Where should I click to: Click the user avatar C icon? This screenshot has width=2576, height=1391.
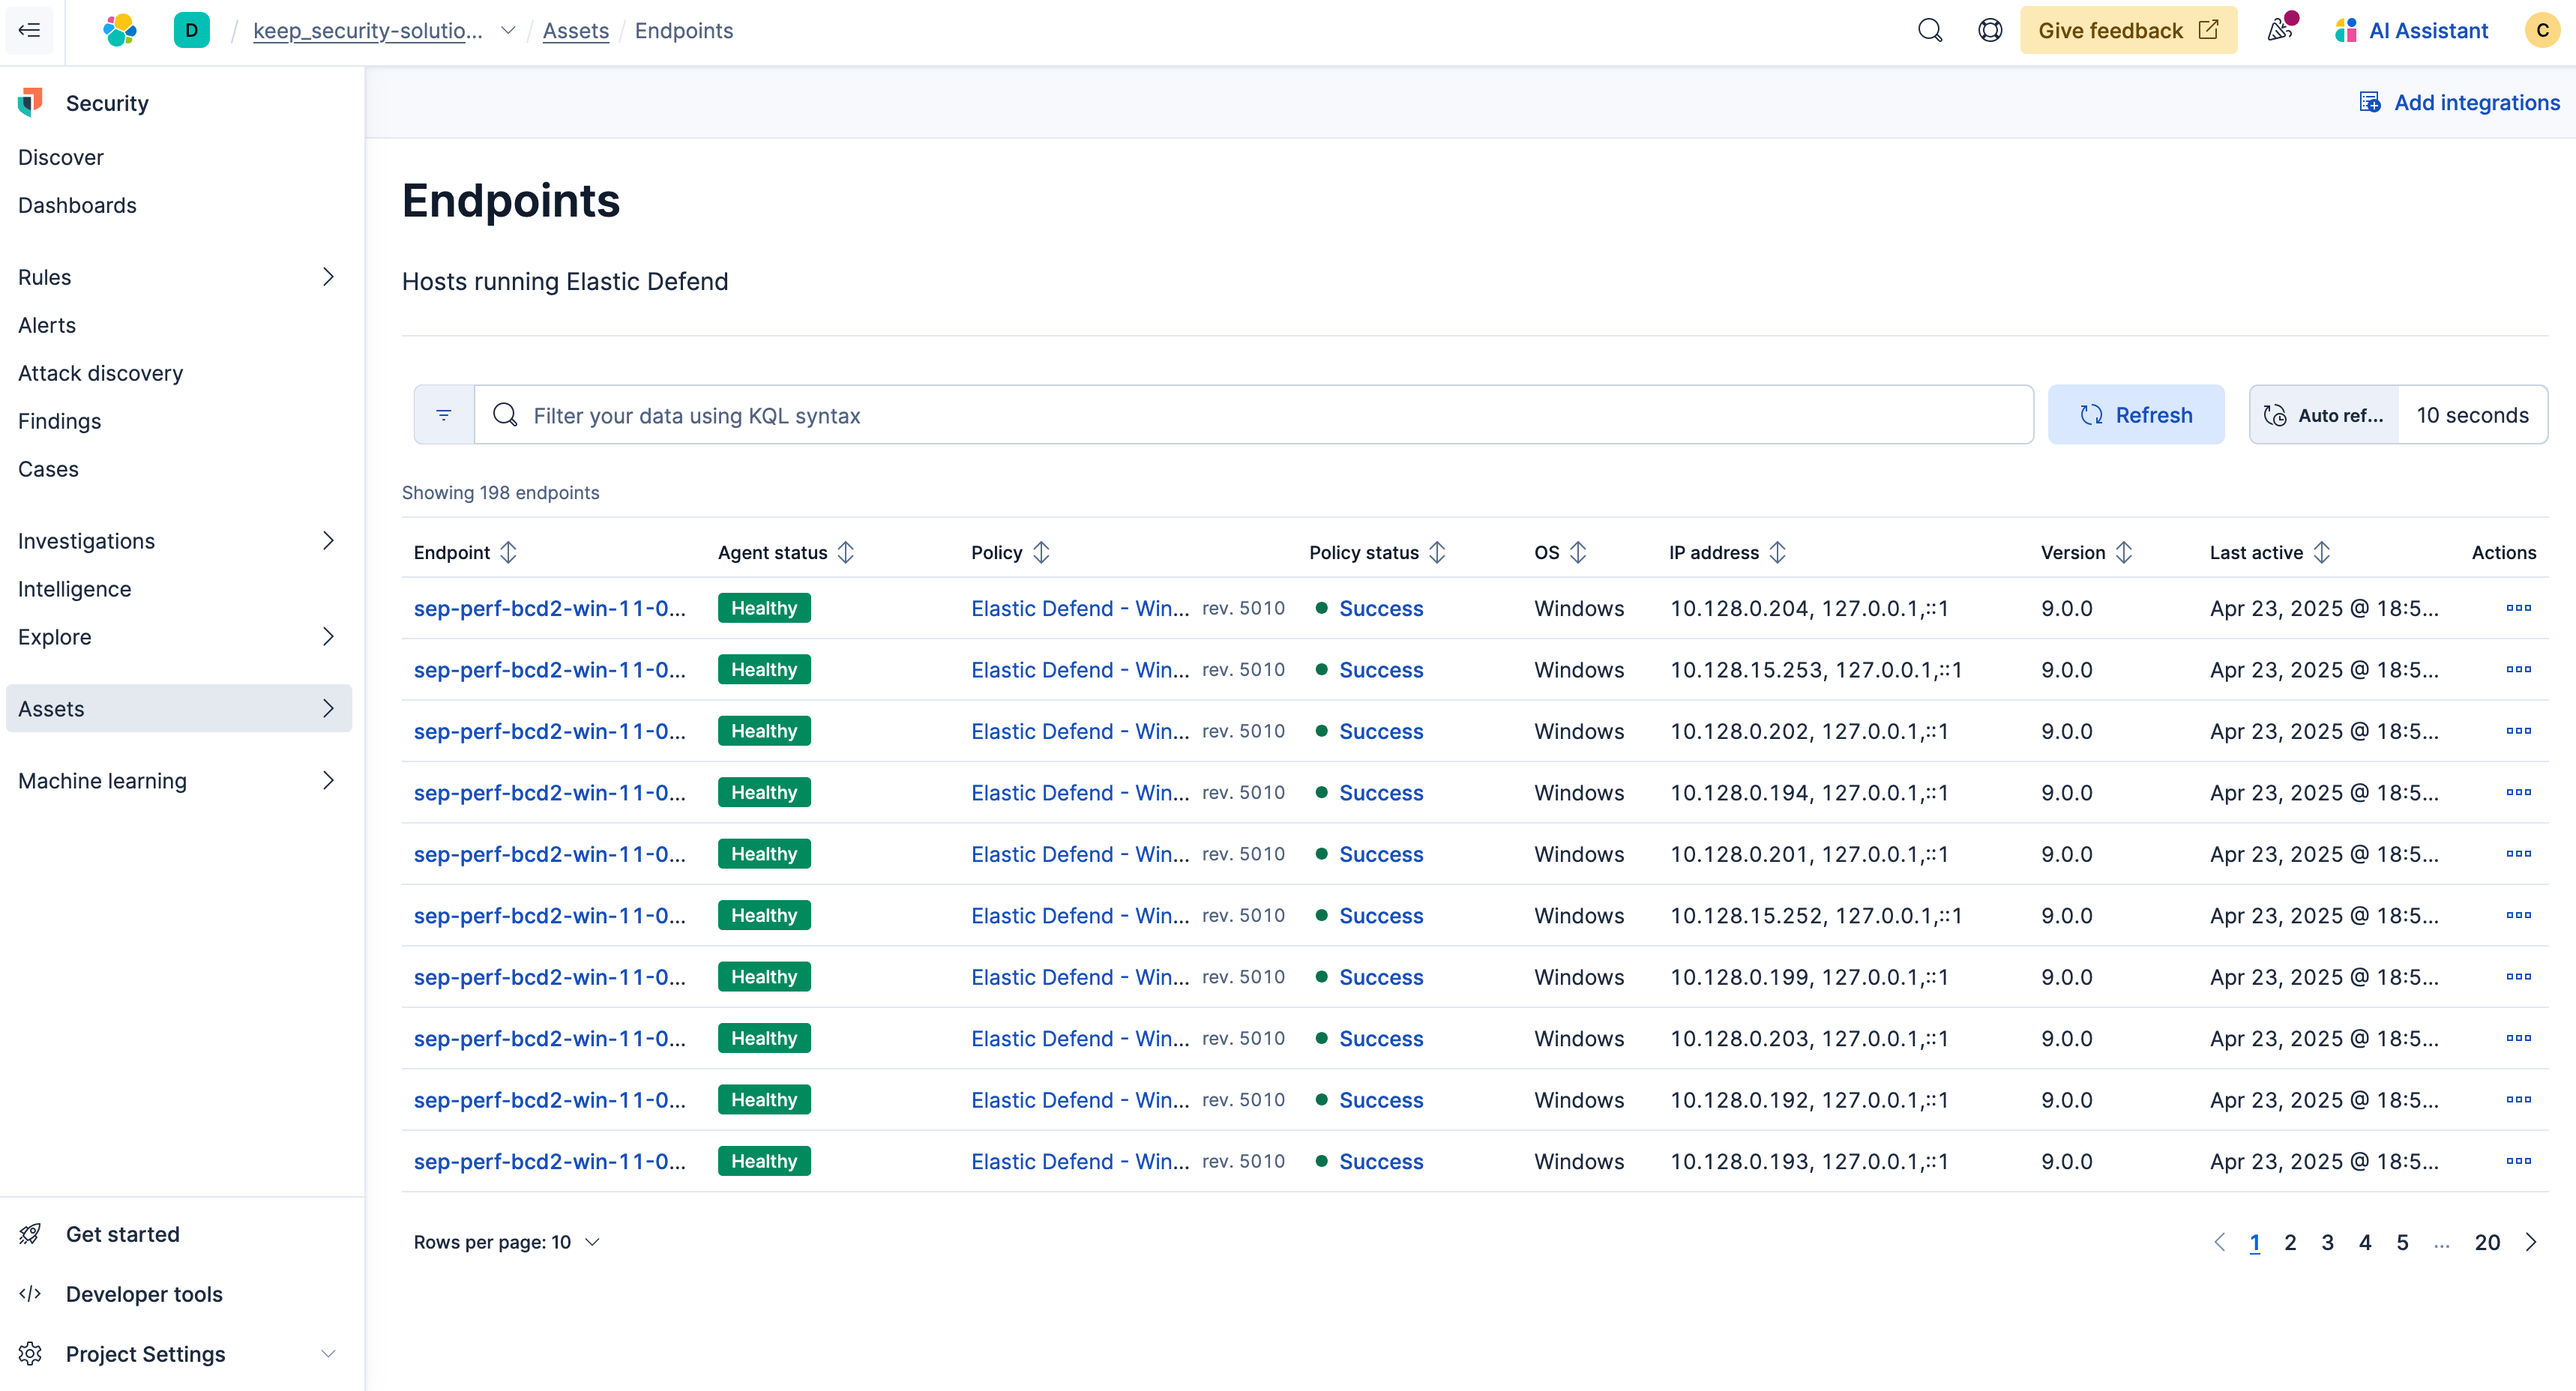[x=2541, y=30]
